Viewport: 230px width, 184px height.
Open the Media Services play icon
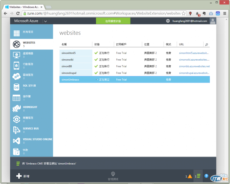coord(16,119)
